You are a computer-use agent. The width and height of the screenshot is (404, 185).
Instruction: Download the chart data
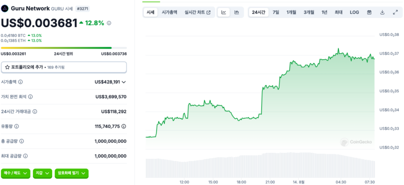coord(382,12)
